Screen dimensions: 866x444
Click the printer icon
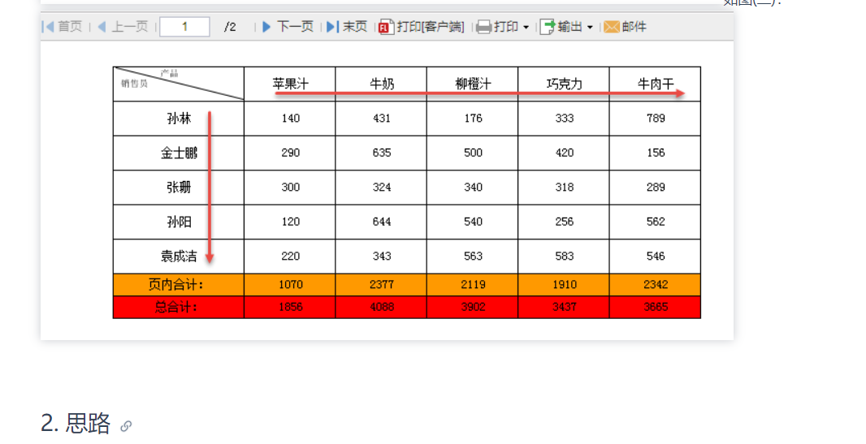point(484,27)
